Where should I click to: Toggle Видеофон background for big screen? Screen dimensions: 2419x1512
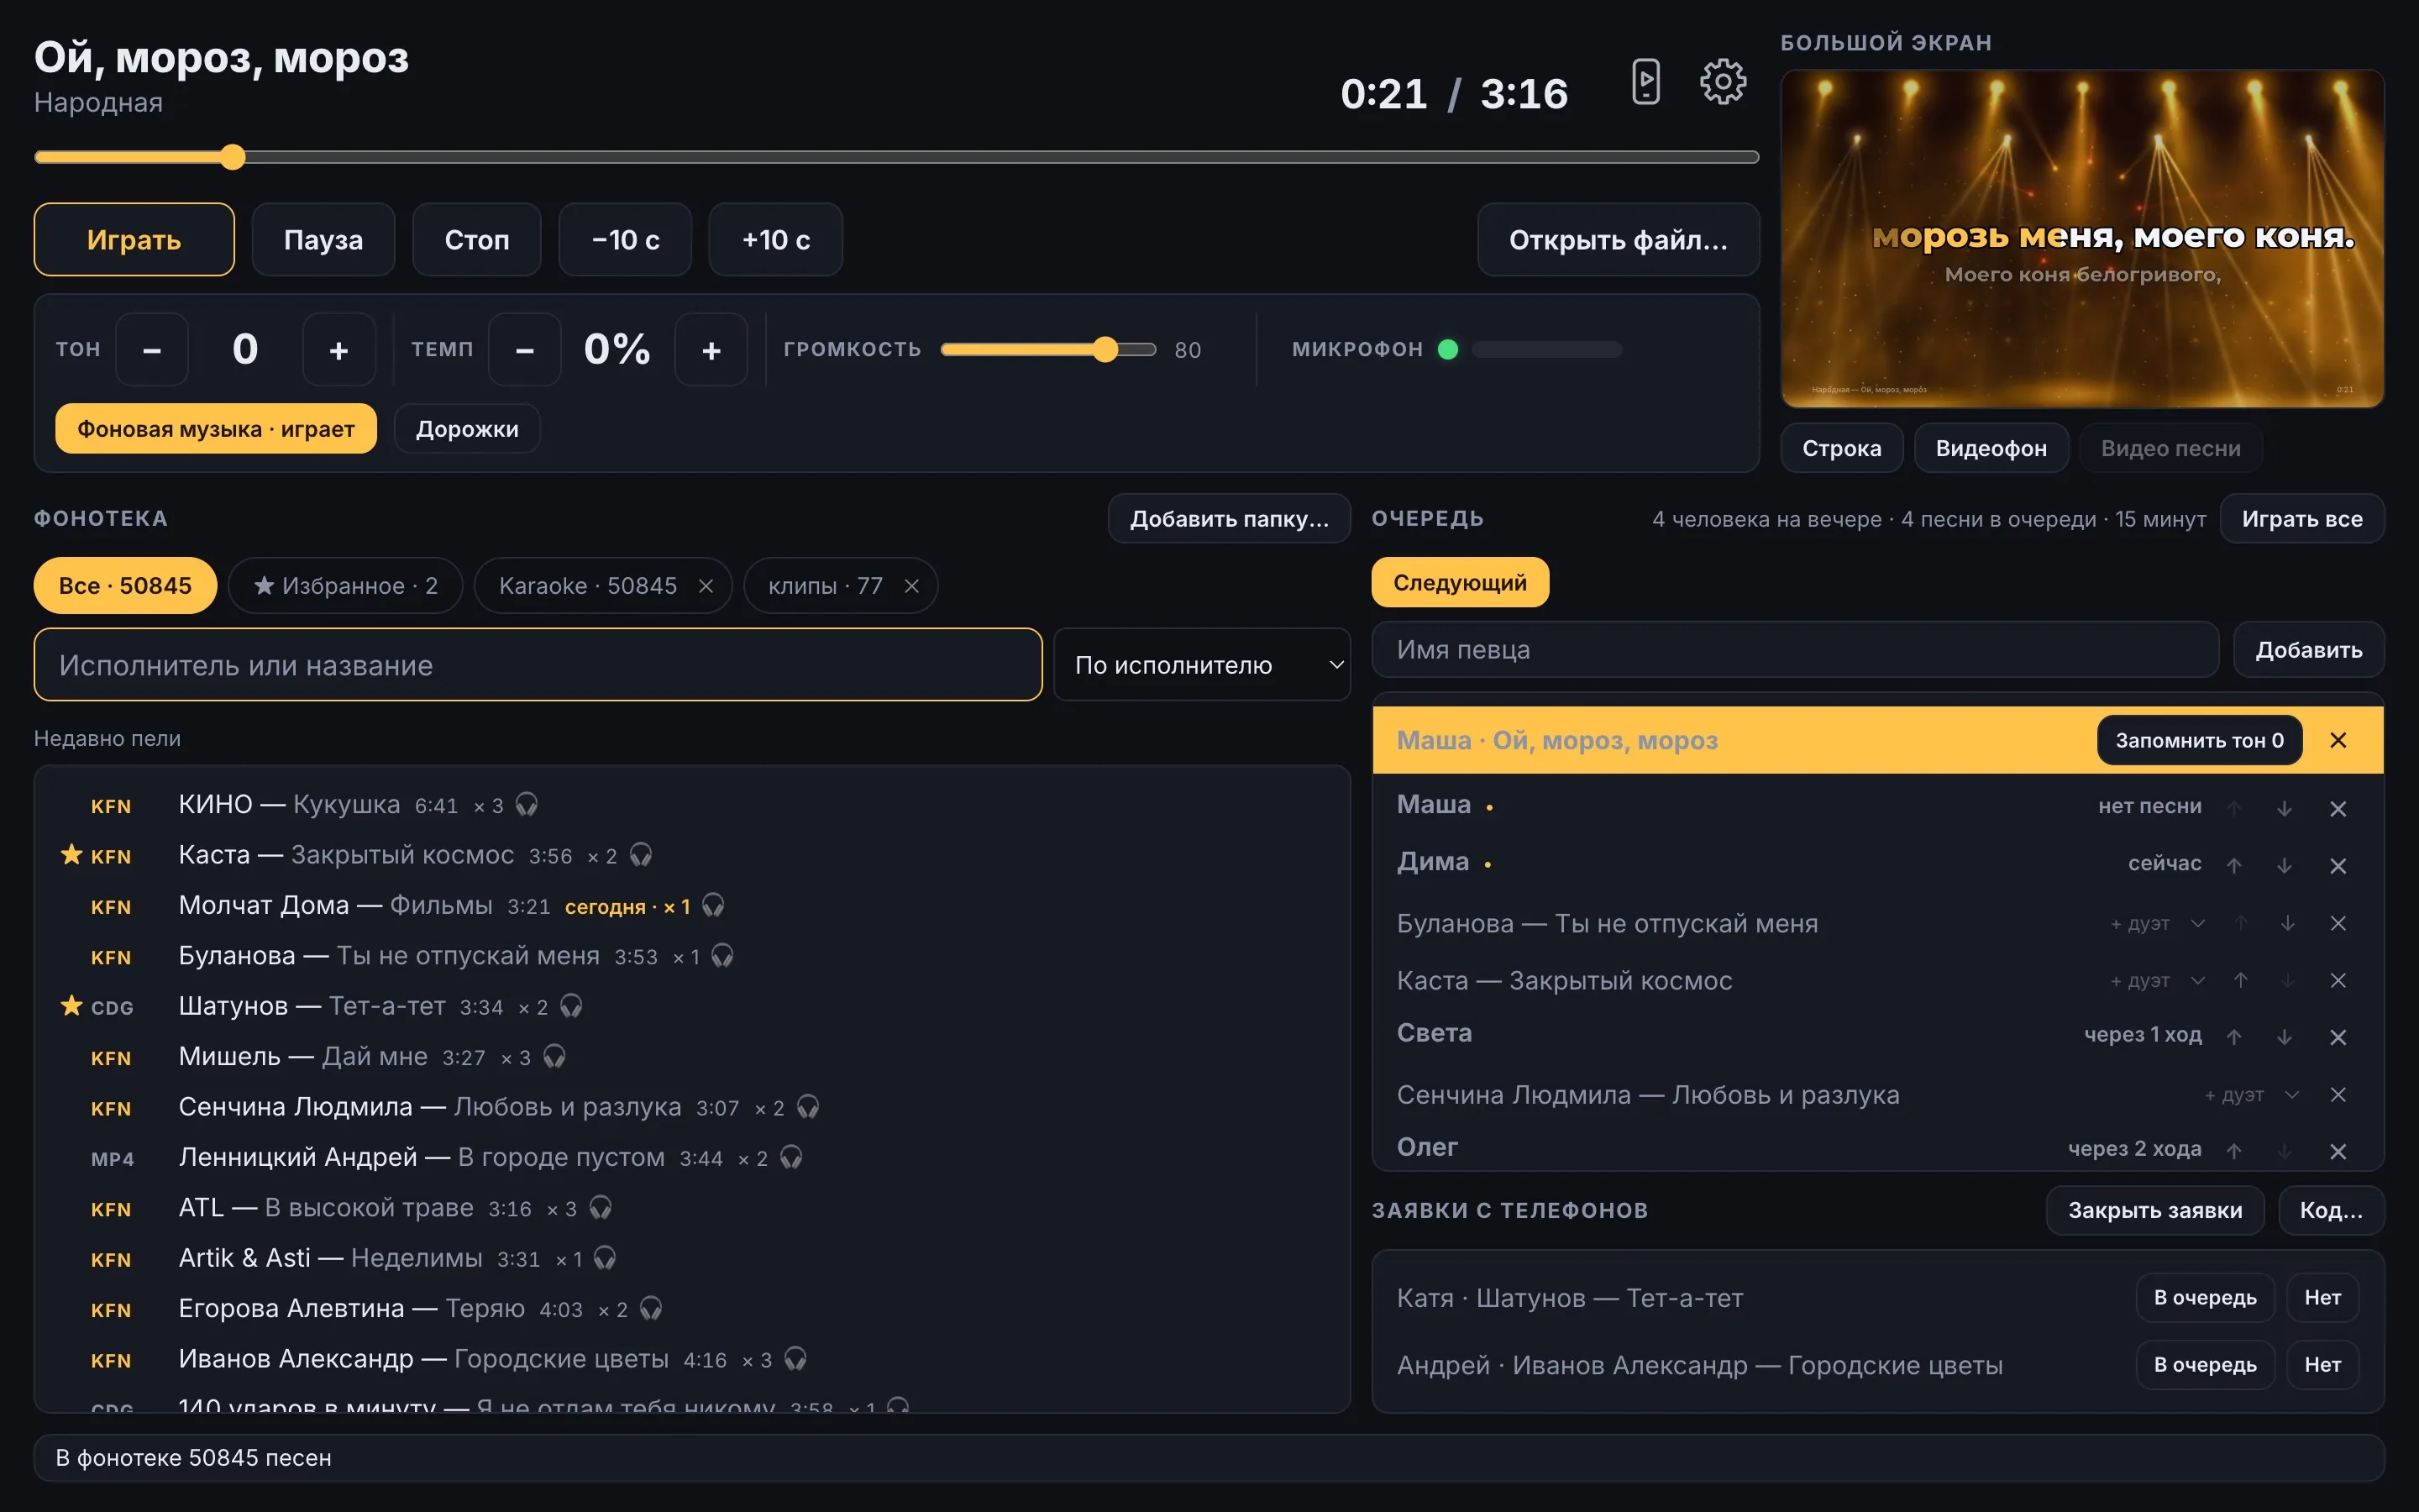point(1990,448)
